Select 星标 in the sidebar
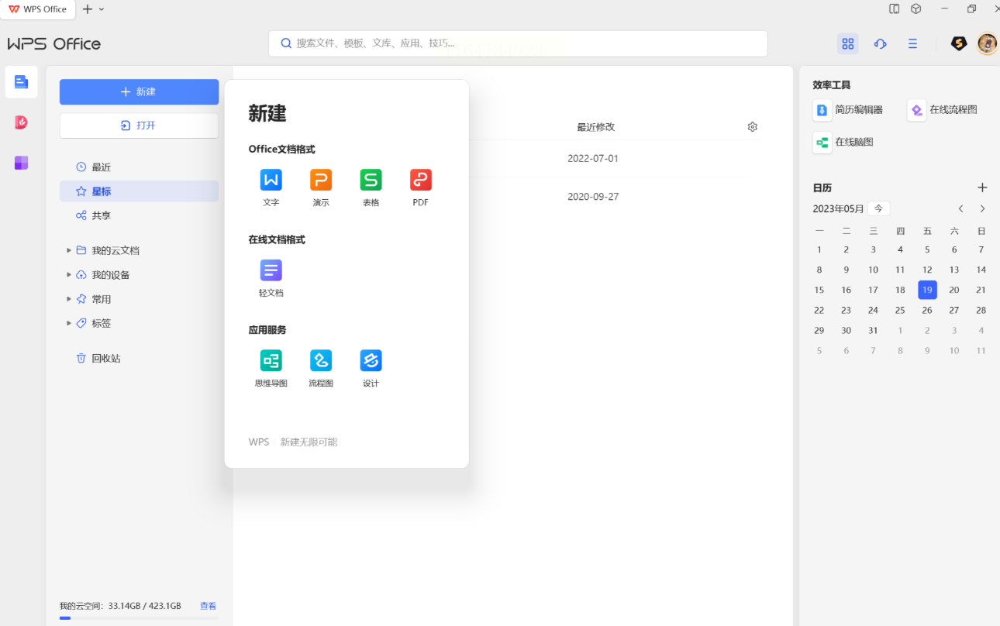Viewport: 1000px width, 626px height. coord(140,191)
